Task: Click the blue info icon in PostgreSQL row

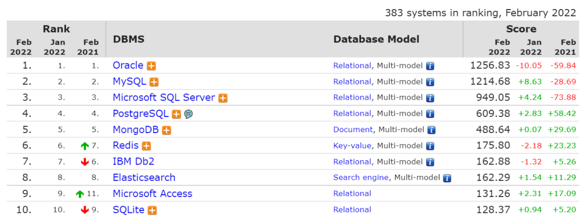Action: (x=430, y=114)
